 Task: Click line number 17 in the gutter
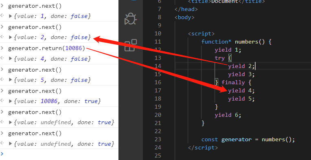[x=158, y=90]
